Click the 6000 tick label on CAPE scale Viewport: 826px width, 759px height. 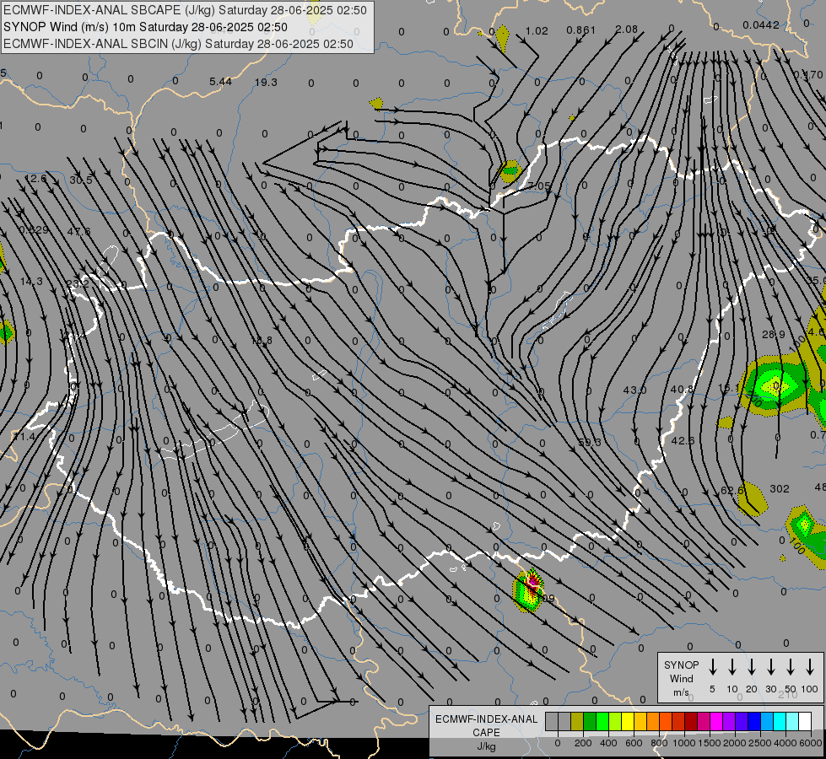pyautogui.click(x=811, y=743)
